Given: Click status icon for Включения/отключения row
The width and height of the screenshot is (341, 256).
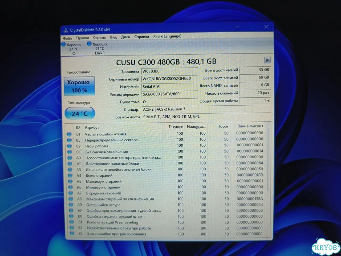Looking at the screenshot, I should 70,152.
